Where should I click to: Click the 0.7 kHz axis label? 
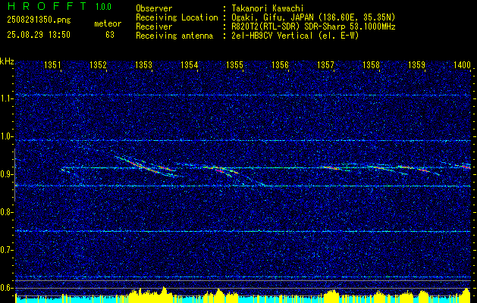(7, 250)
